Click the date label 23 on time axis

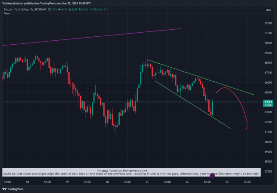point(227,182)
